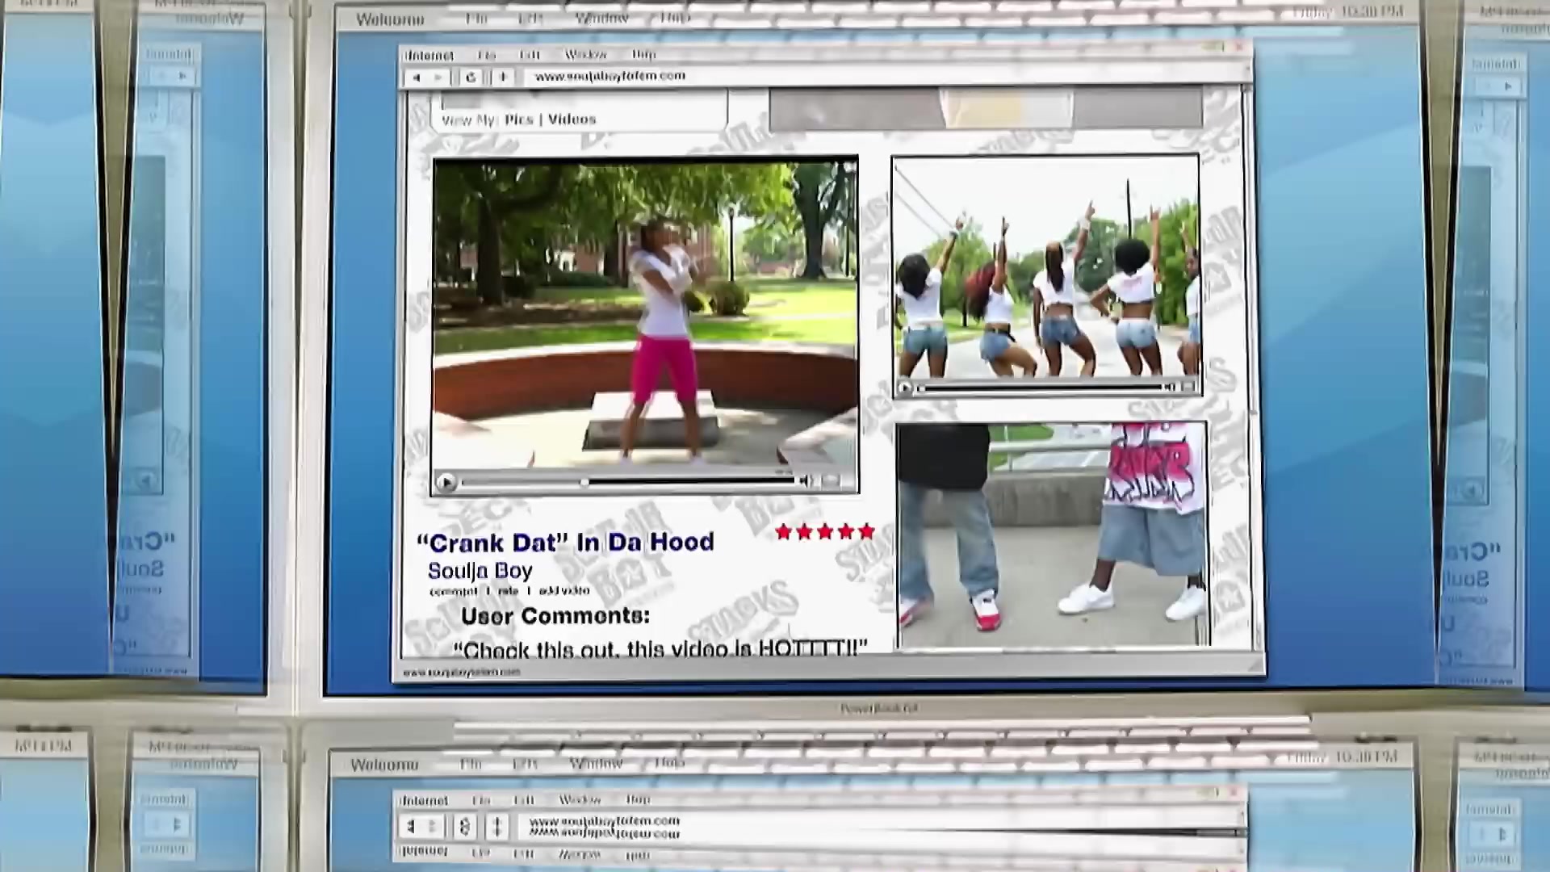Open the Help menu in browser
The width and height of the screenshot is (1550, 872).
point(643,55)
